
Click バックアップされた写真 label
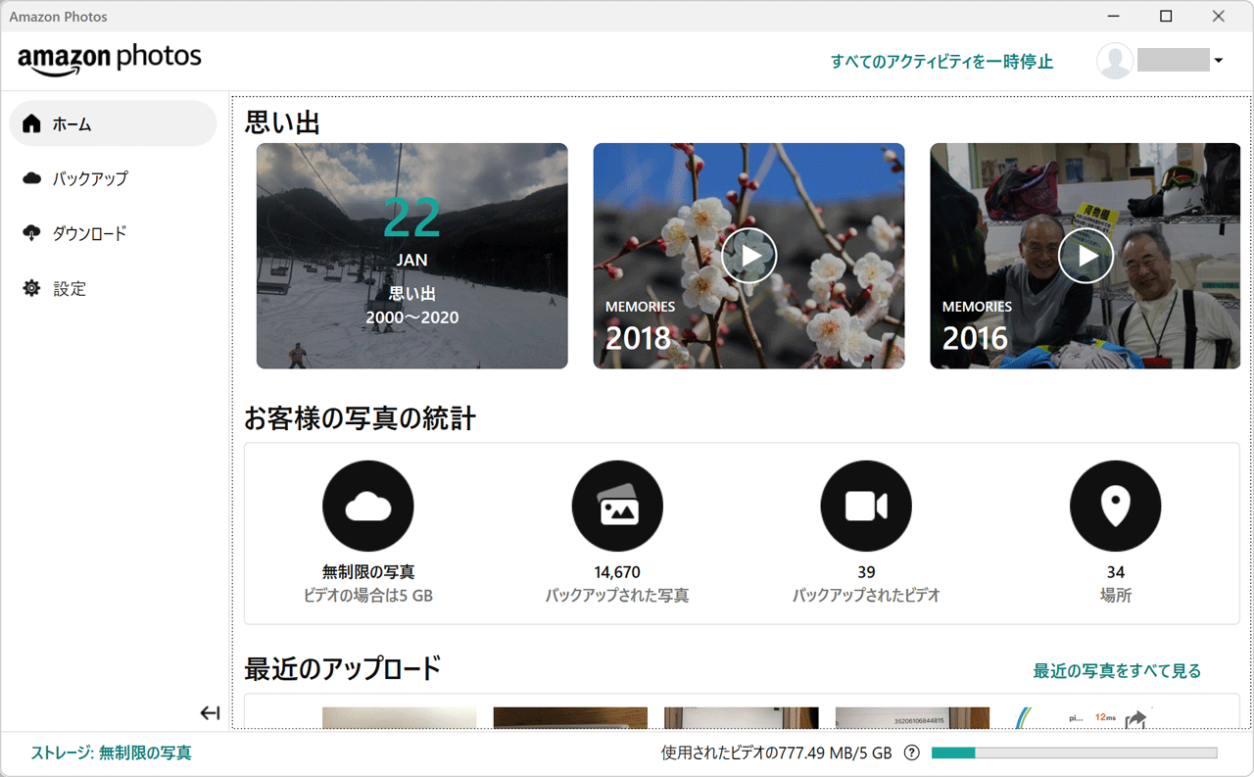click(x=617, y=595)
